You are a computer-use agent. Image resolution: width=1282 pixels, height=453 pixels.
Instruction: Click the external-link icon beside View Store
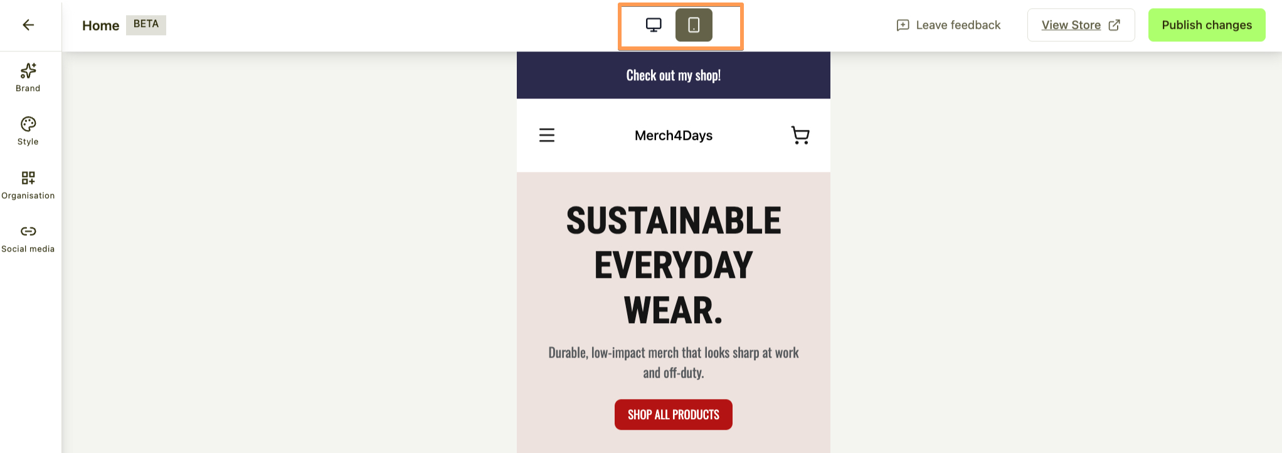click(x=1115, y=25)
